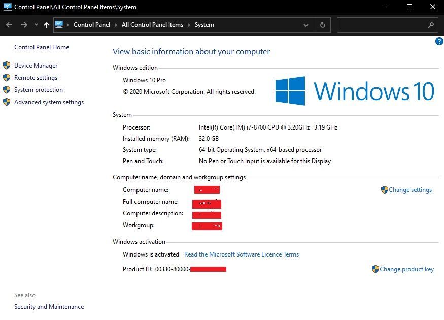
Task: Open System protection link
Action: pos(39,90)
